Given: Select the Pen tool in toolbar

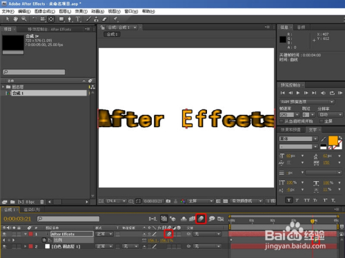Looking at the screenshot, I should (x=70, y=19).
